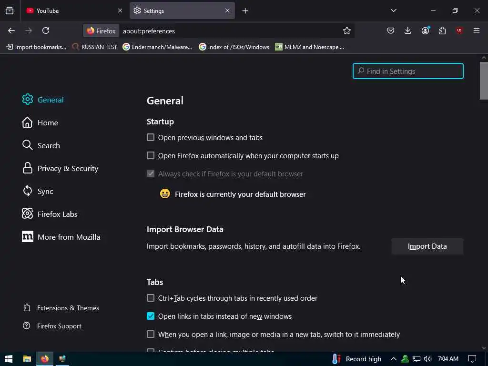Click the Firefox taskbar icon

pos(45,359)
